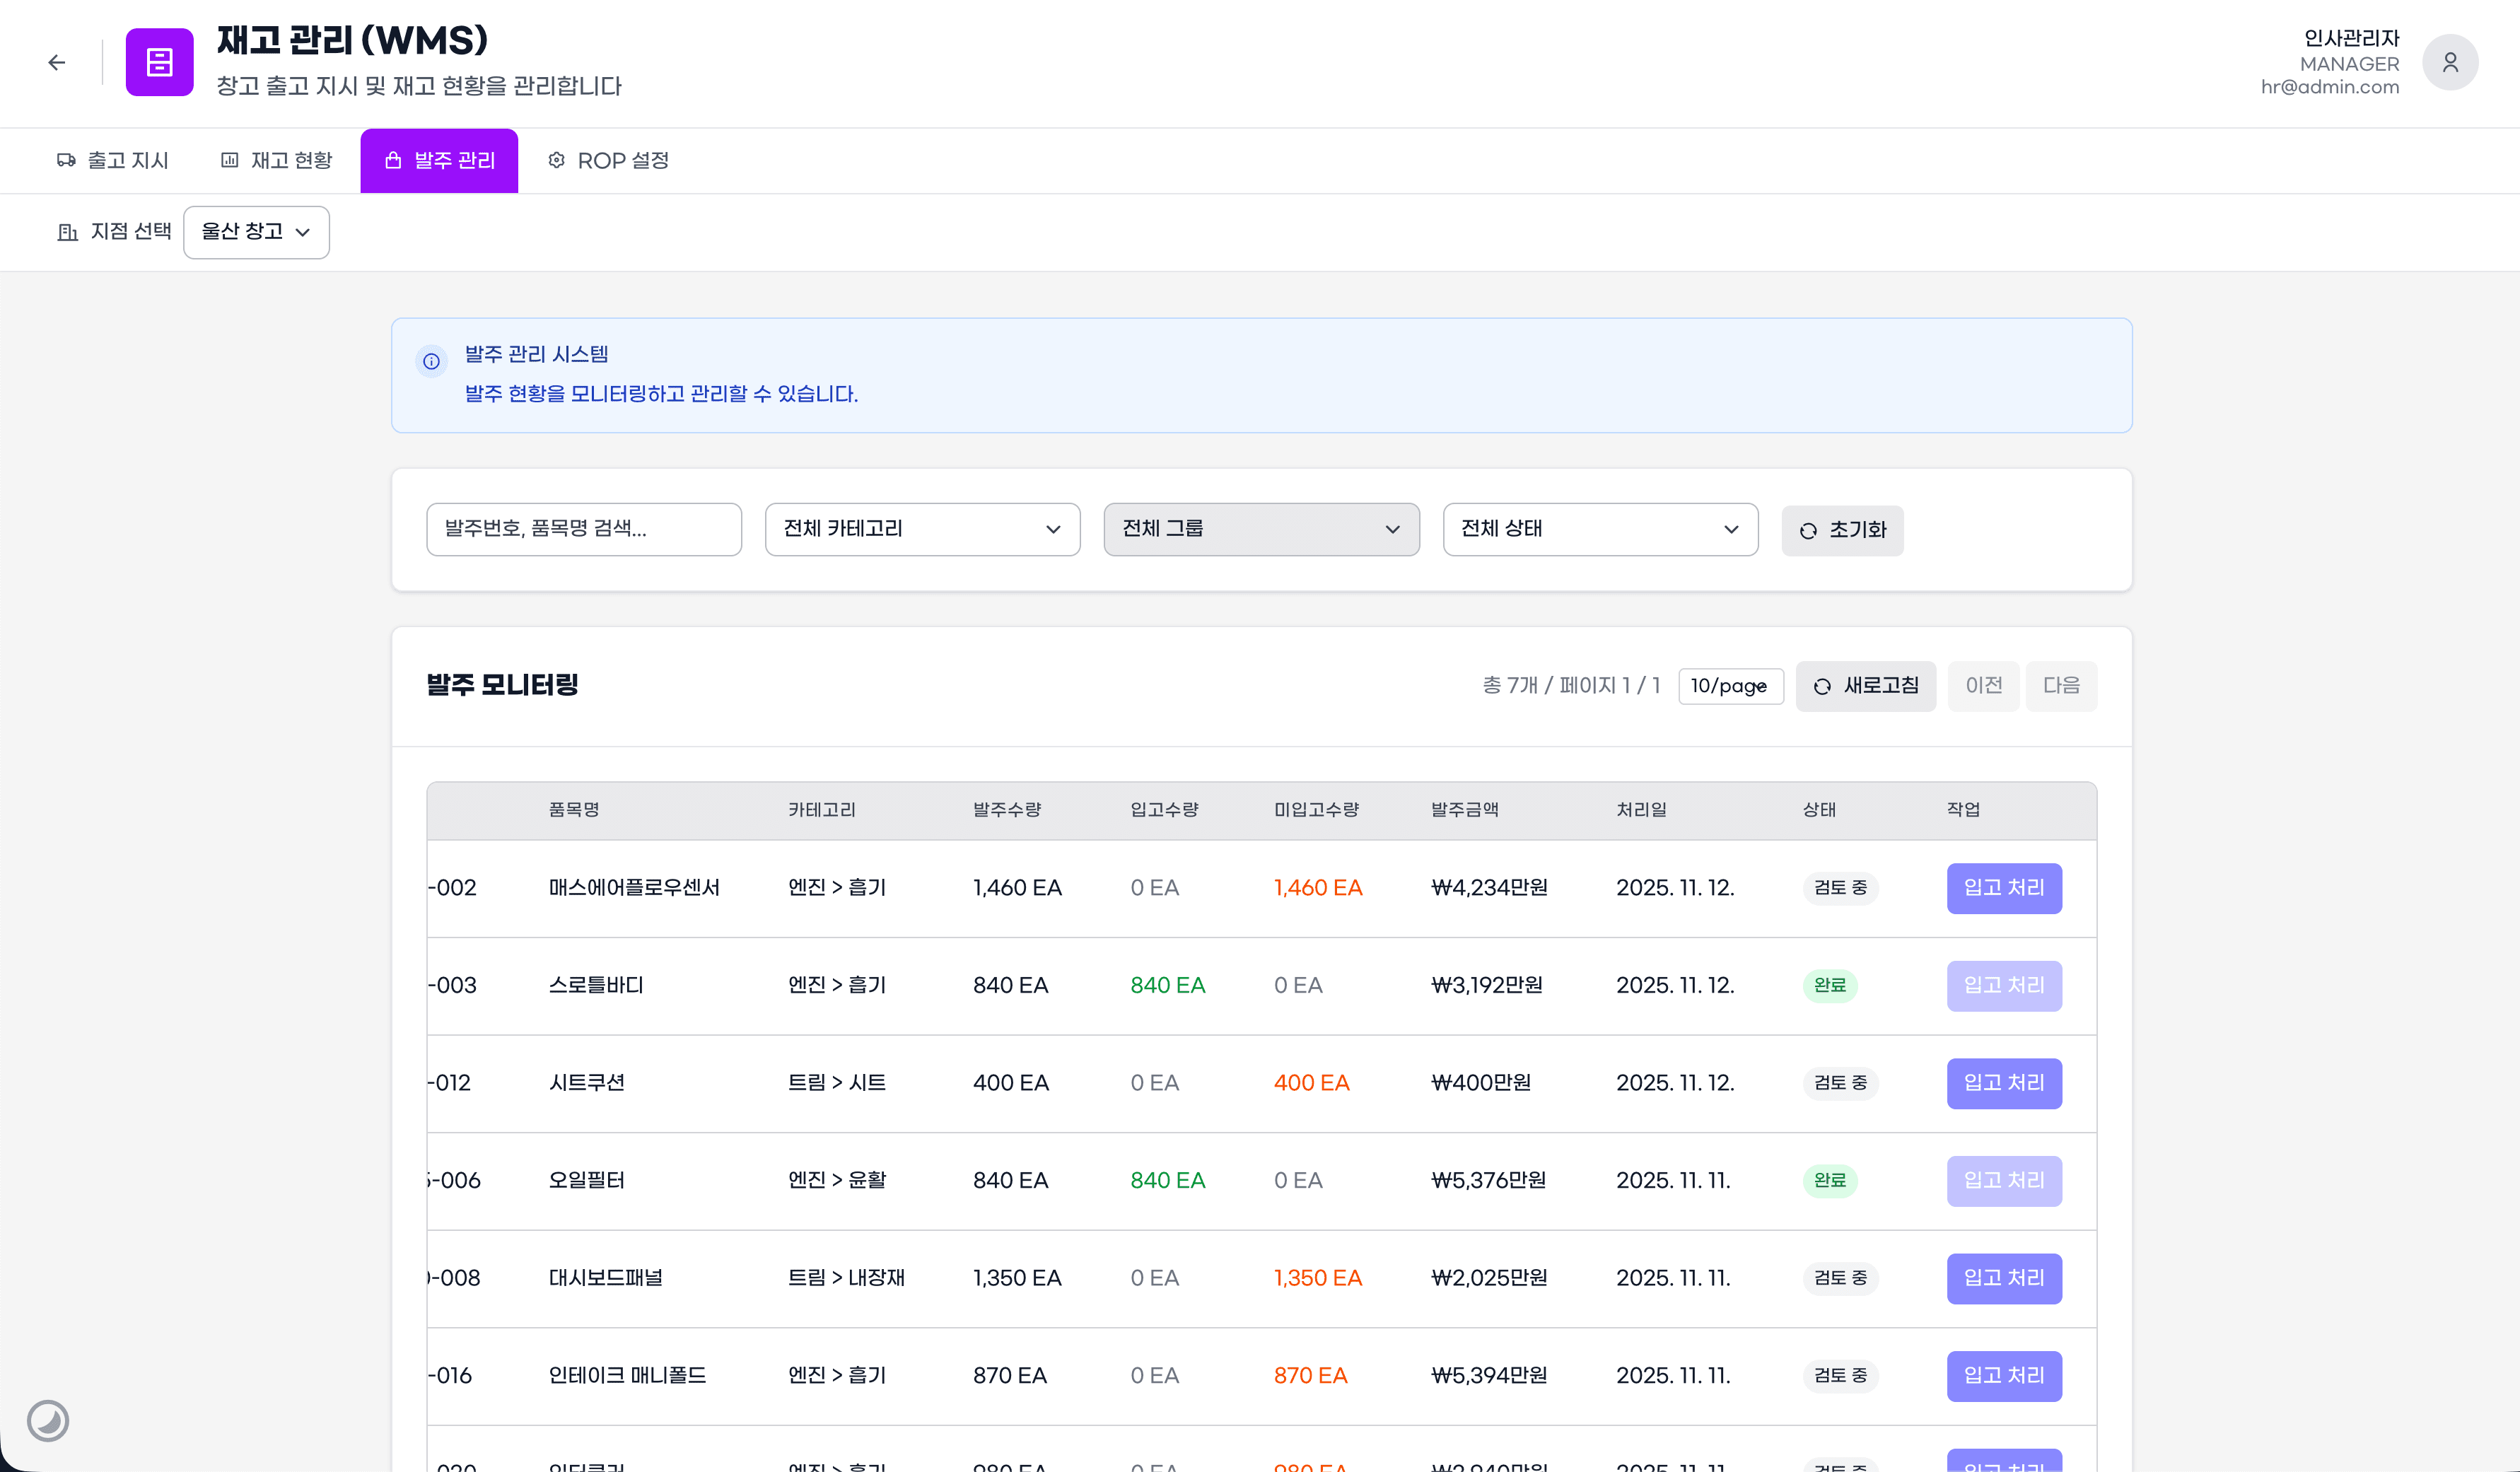Viewport: 2520px width, 1472px height.
Task: Click the info icon in blue banner
Action: coord(431,361)
